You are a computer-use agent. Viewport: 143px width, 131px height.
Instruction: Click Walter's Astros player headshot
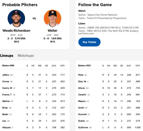(53, 19)
